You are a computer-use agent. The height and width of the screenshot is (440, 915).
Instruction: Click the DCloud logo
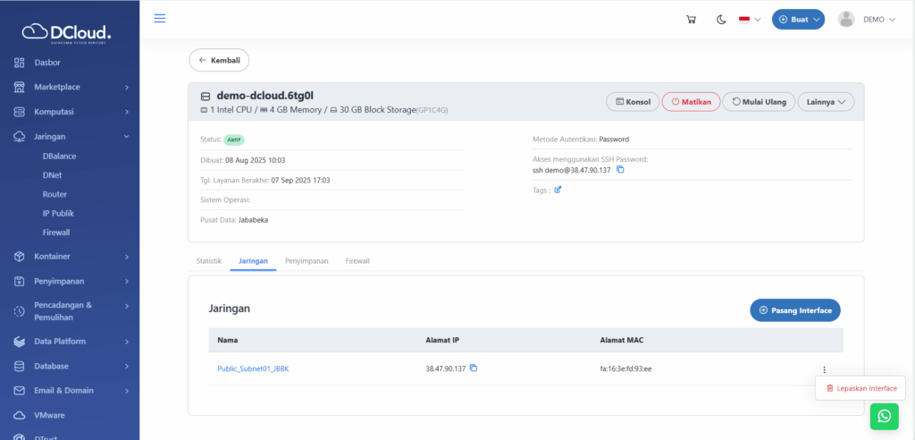click(x=69, y=33)
